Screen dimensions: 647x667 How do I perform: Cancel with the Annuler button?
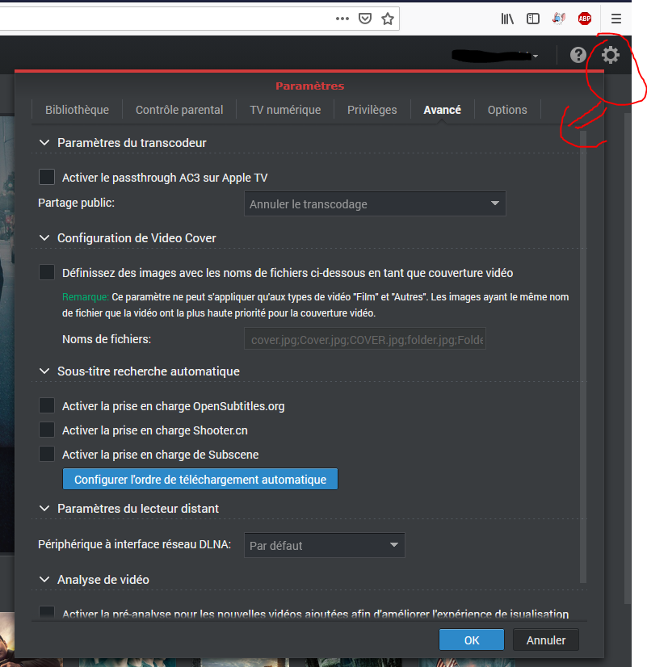[x=546, y=640]
